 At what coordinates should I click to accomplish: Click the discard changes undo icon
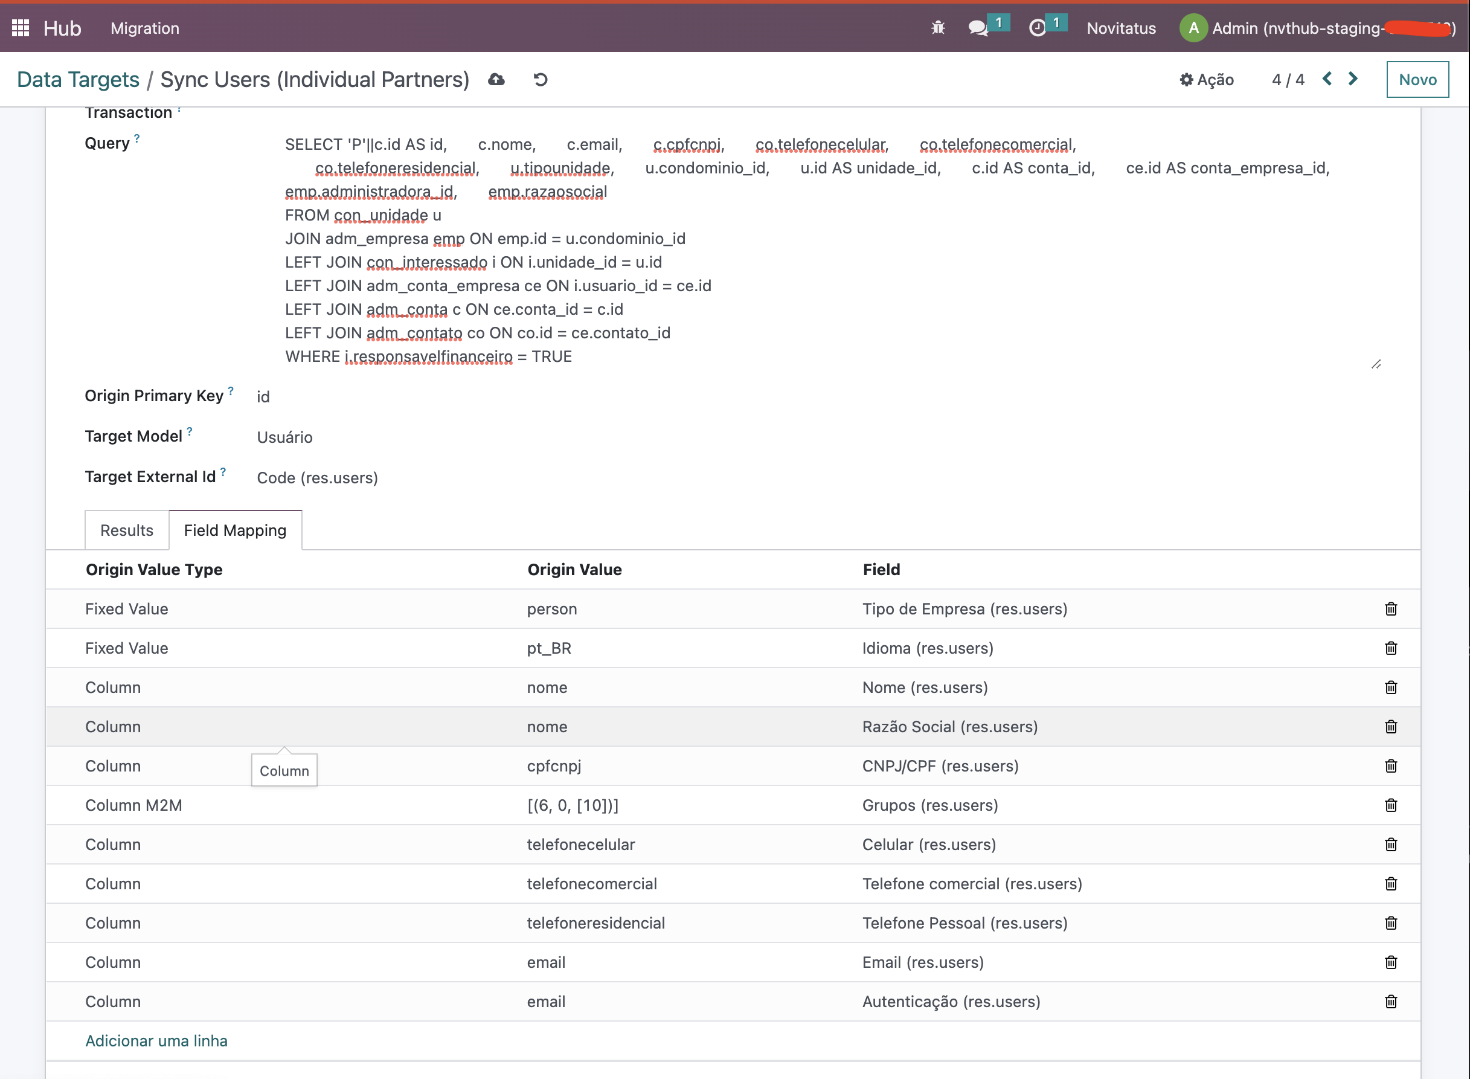[x=541, y=80]
